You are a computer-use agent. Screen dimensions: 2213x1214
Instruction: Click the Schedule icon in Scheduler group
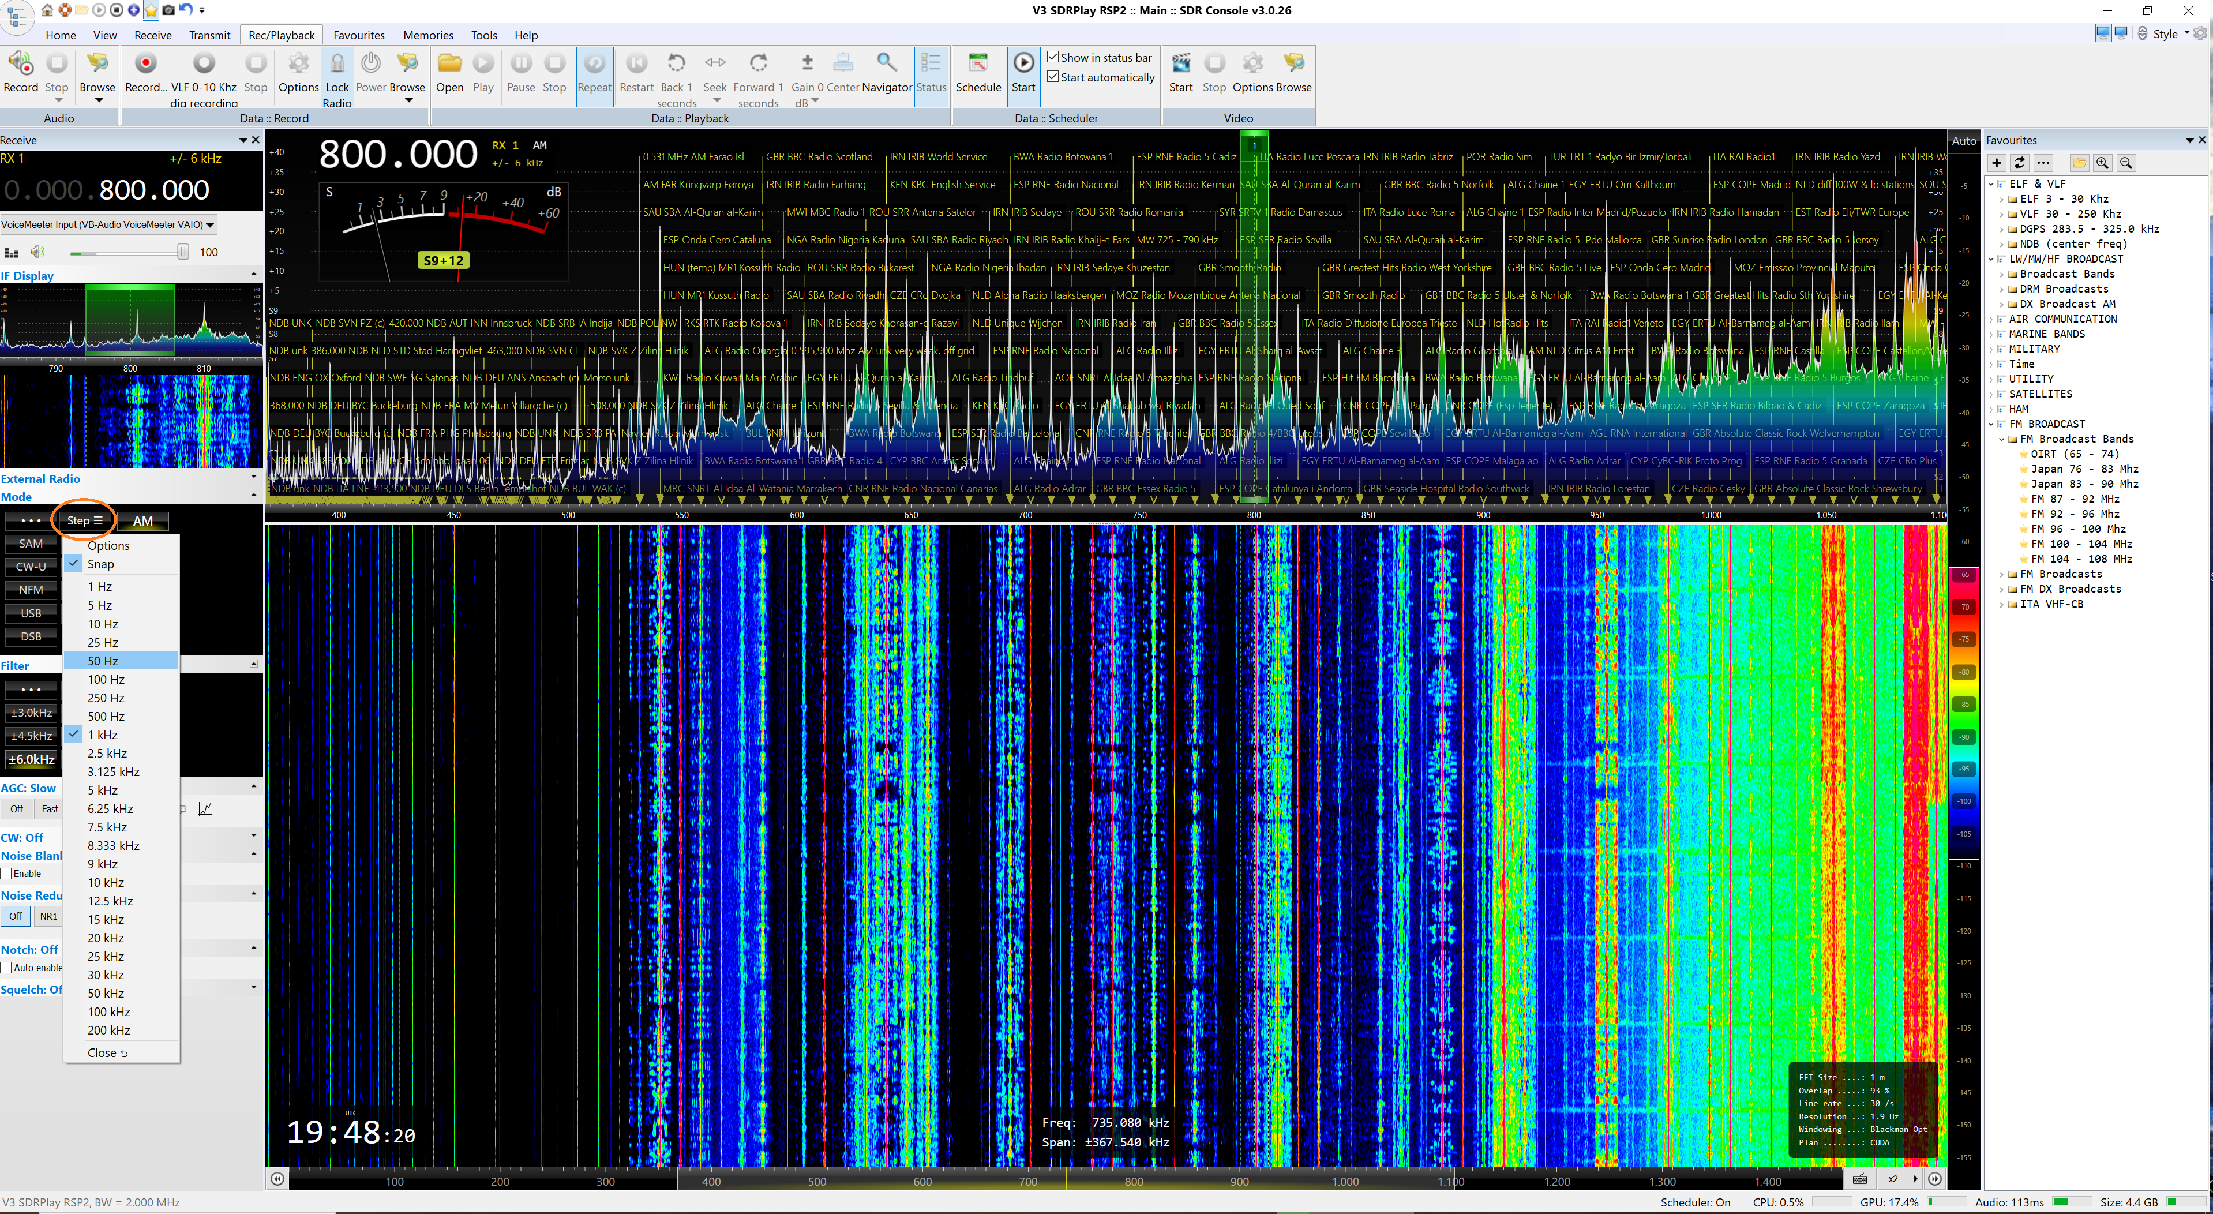[x=978, y=65]
